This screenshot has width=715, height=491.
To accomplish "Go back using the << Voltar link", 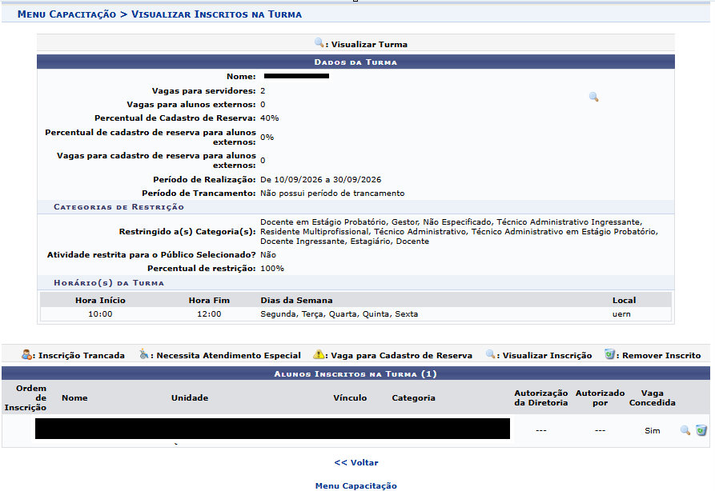I will click(356, 463).
